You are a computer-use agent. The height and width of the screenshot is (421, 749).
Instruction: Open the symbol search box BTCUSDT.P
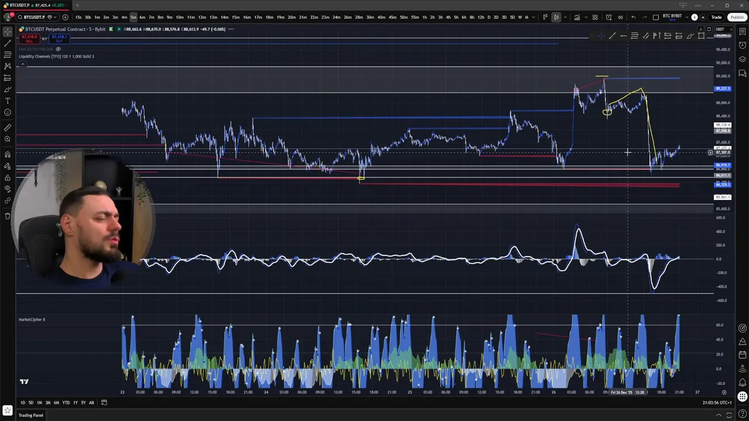coord(32,17)
